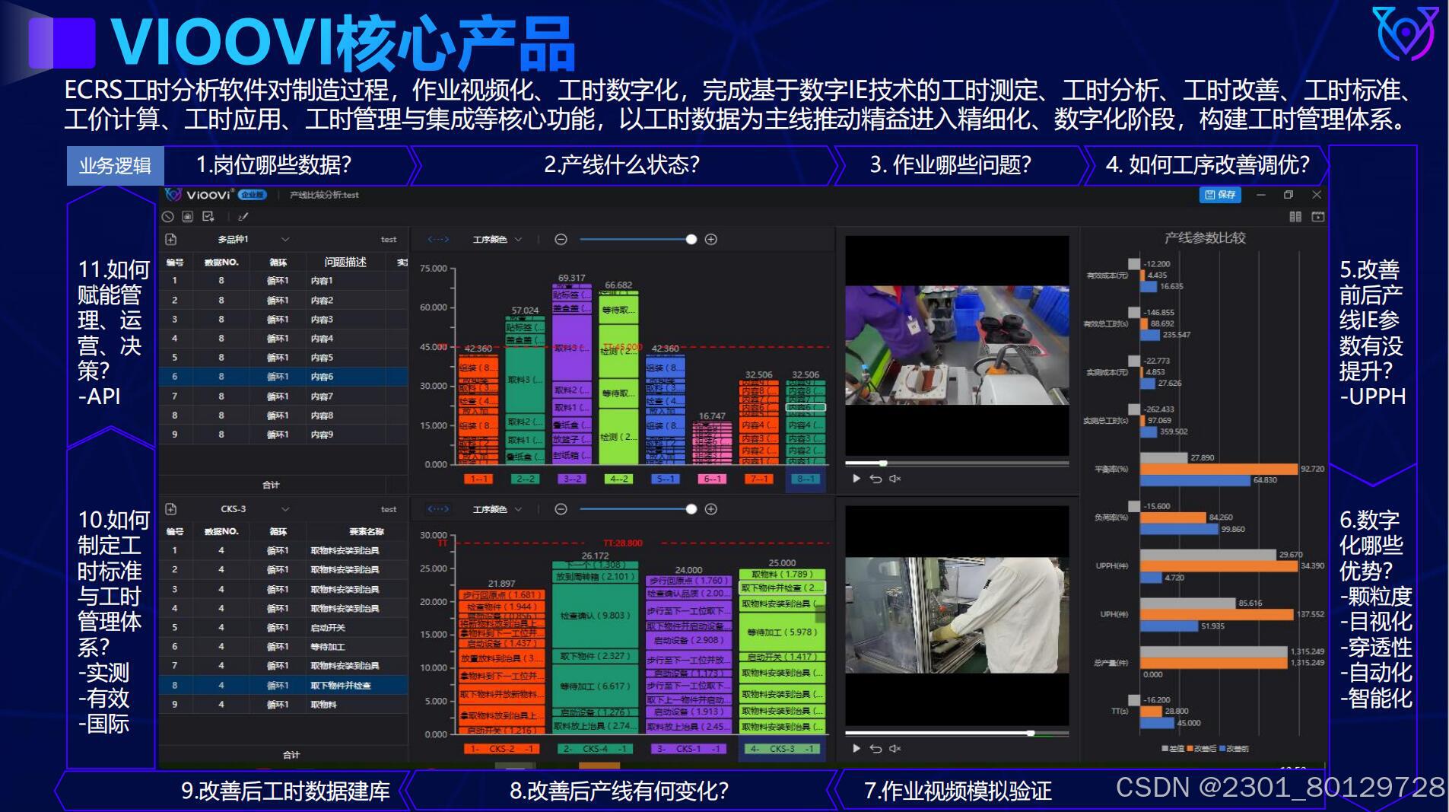
Task: Mute the bottom operation video audio
Action: click(896, 749)
